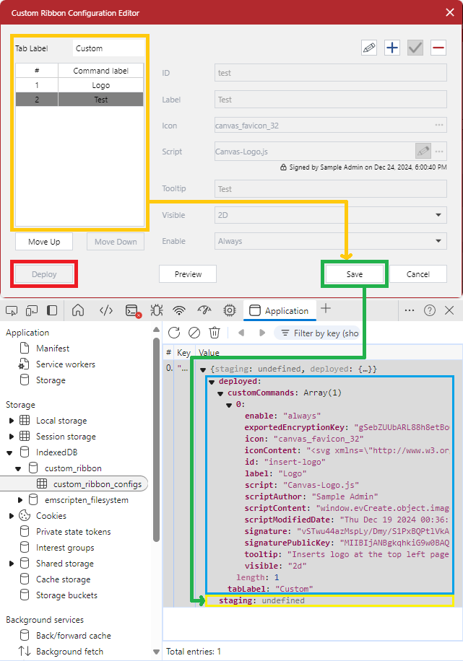Collapse the deployed object in the value viewer
Image resolution: width=463 pixels, height=661 pixels.
212,381
